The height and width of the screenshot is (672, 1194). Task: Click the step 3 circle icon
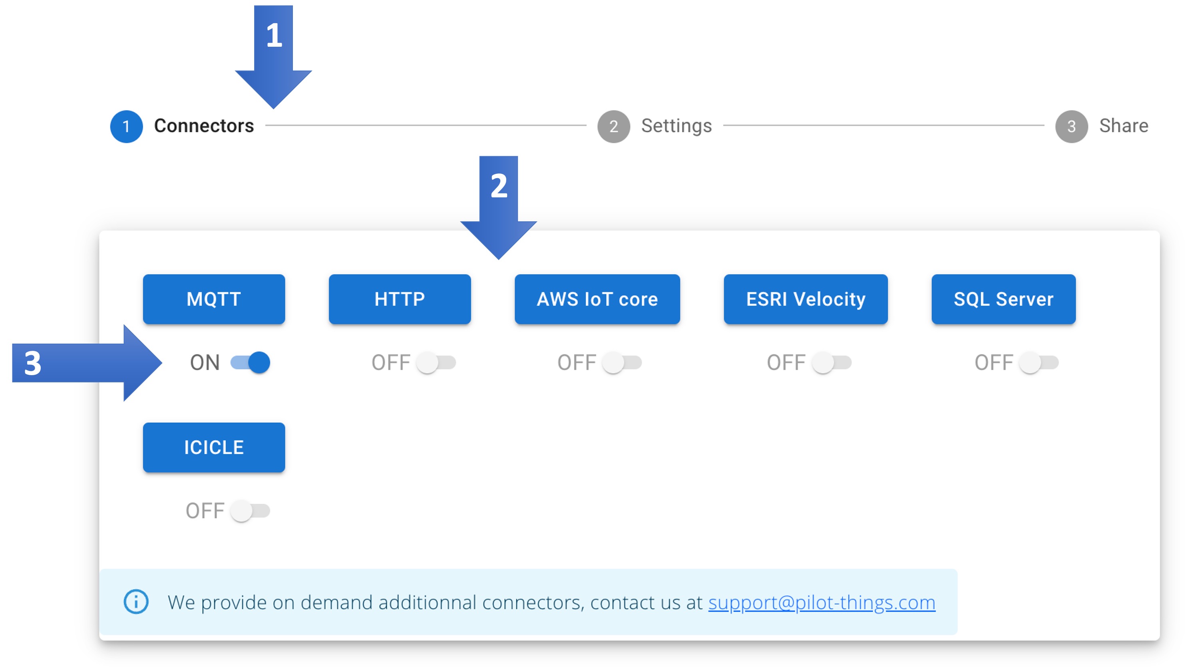1071,126
